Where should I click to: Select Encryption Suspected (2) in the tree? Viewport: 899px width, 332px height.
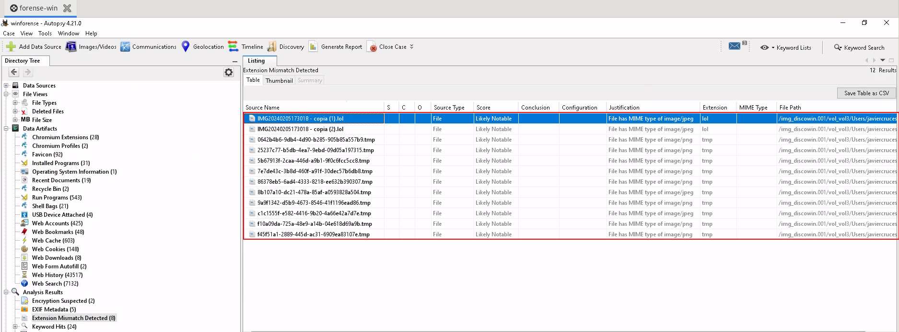(63, 301)
